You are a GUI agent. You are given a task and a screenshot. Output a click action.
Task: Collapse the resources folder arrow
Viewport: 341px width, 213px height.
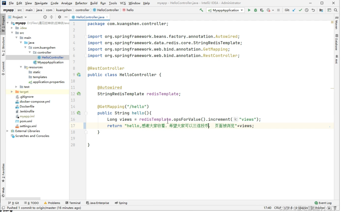click(x=21, y=67)
